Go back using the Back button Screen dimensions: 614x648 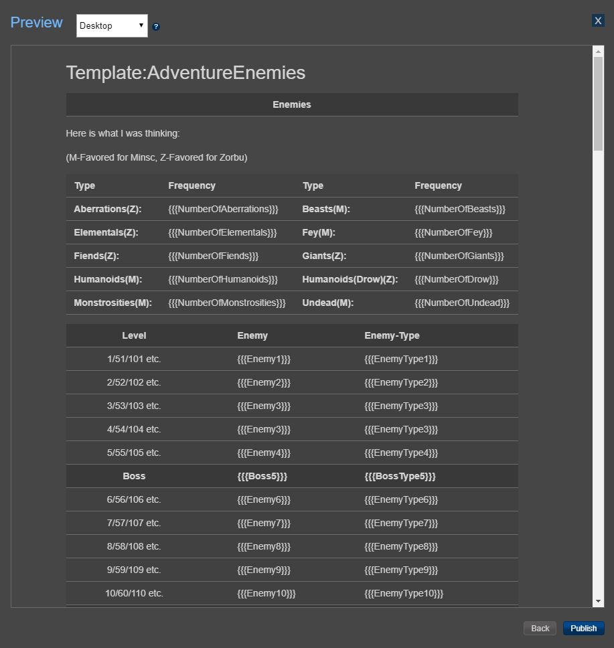(x=540, y=628)
